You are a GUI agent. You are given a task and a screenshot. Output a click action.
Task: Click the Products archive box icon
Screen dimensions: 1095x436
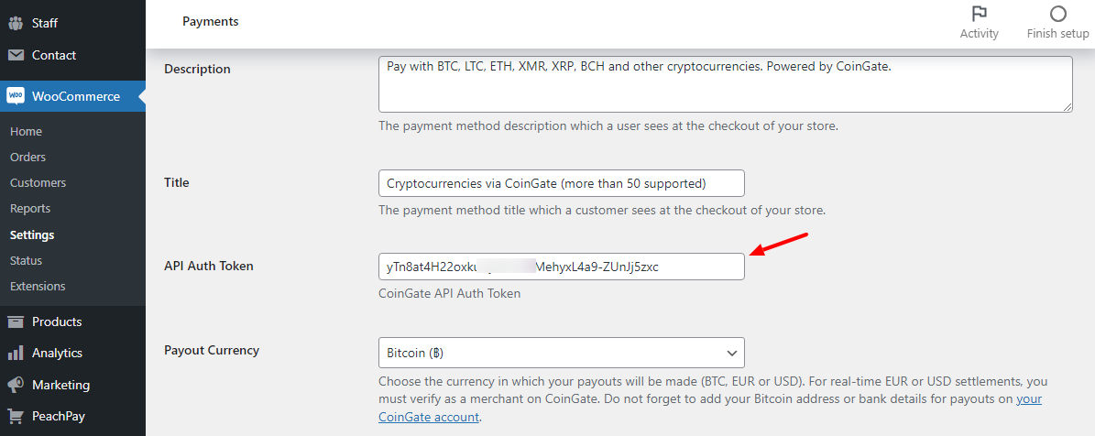pos(16,322)
